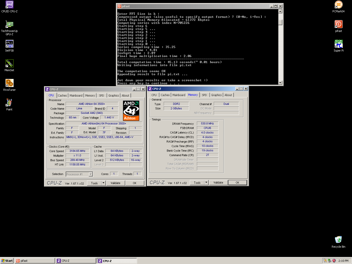This screenshot has width=352, height=264.
Task: Click the green network system tray icon
Action: [329, 261]
